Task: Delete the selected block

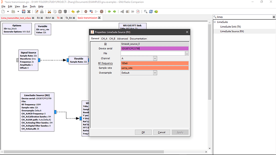Action: (65, 12)
